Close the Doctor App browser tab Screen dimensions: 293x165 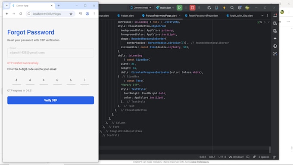pos(52,6)
